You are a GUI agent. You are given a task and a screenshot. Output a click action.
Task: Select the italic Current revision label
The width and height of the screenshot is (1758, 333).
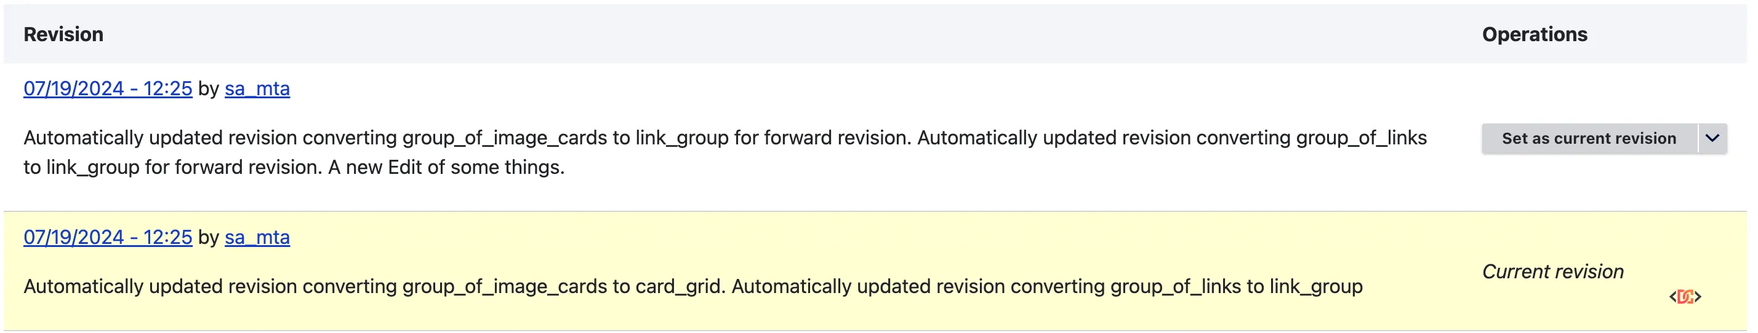(1552, 272)
